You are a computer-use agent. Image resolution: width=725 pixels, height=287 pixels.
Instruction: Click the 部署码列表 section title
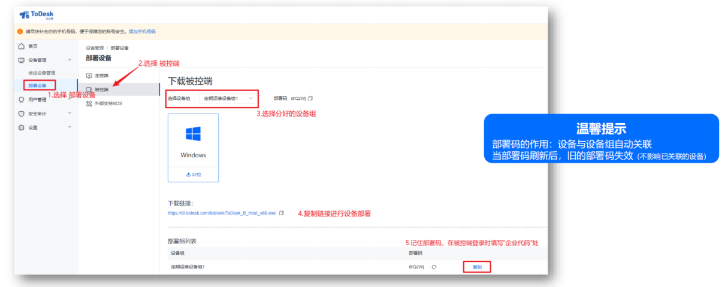tap(182, 241)
